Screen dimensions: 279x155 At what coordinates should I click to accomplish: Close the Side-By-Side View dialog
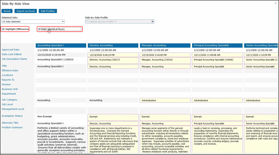pos(276,3)
